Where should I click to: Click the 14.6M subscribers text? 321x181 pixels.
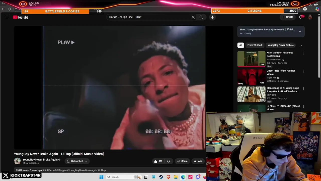pos(31,163)
